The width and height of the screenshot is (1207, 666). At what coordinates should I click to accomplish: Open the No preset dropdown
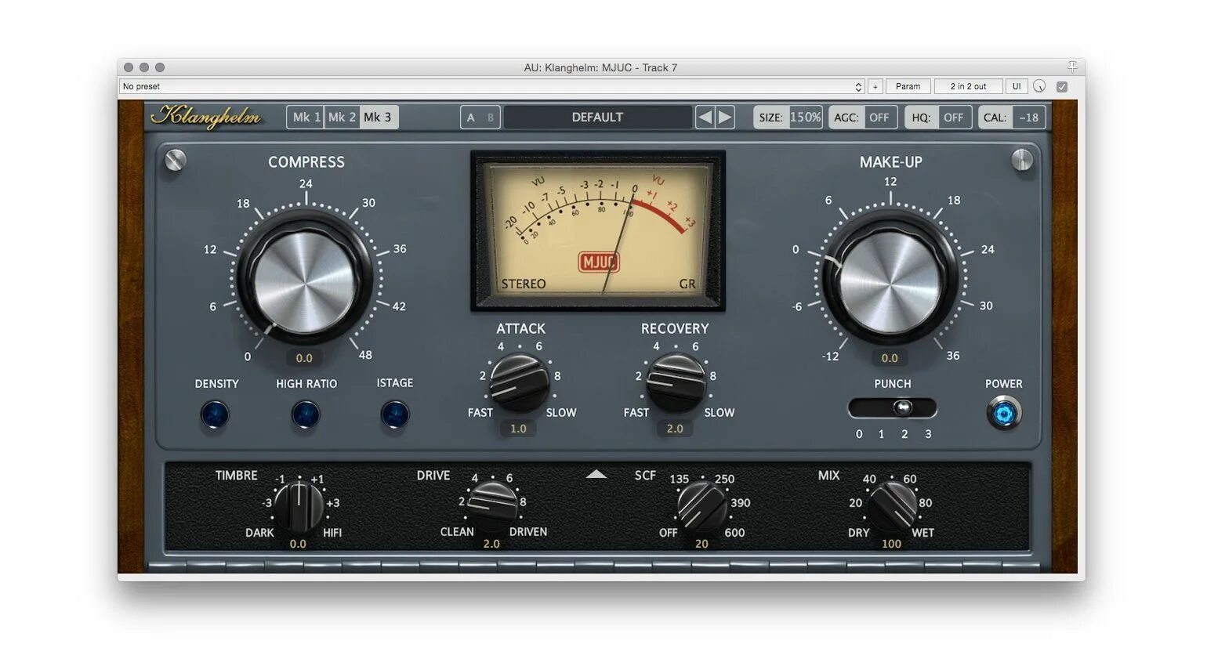pos(492,86)
